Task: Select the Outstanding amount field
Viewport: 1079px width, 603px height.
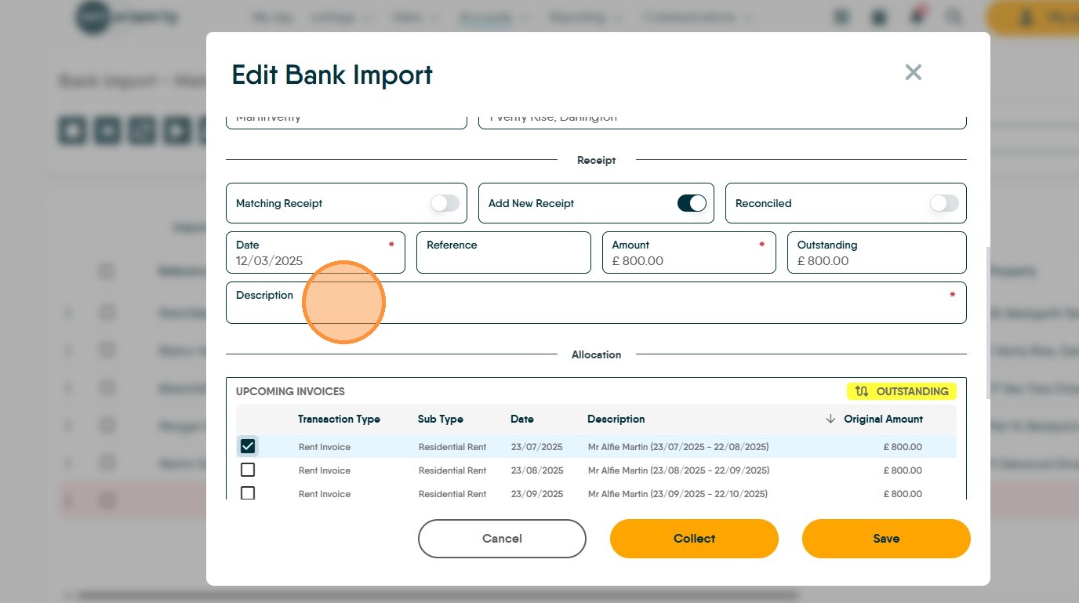Action: coord(877,252)
